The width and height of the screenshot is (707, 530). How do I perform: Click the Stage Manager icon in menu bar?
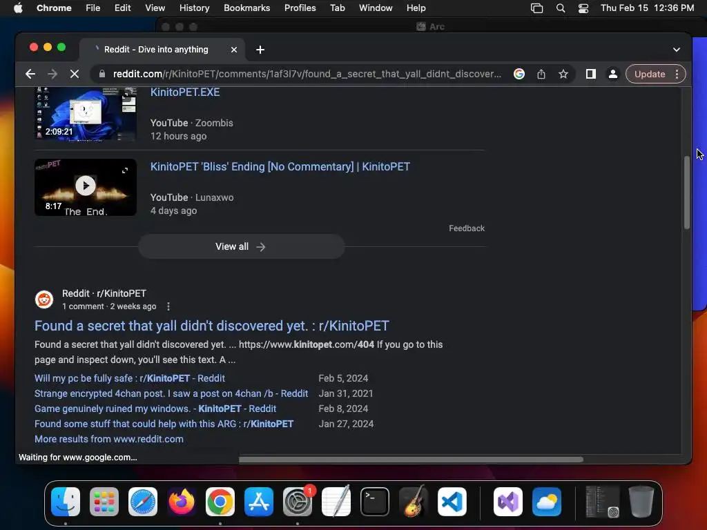coord(536,8)
